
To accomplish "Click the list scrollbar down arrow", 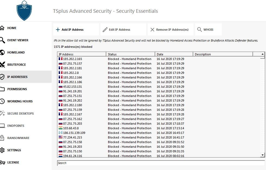I will click(263, 155).
